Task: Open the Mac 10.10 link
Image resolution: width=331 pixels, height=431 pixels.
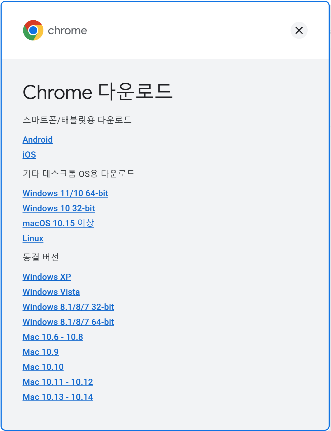Action: [43, 367]
